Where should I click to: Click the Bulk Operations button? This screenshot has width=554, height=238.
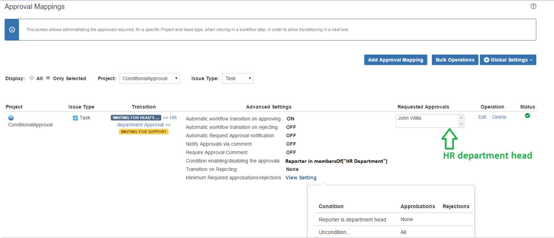[455, 60]
